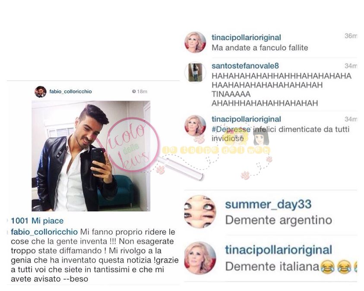The height and width of the screenshot is (291, 364).
Task: Click santostefanovale8 username link
Action: click(x=245, y=66)
